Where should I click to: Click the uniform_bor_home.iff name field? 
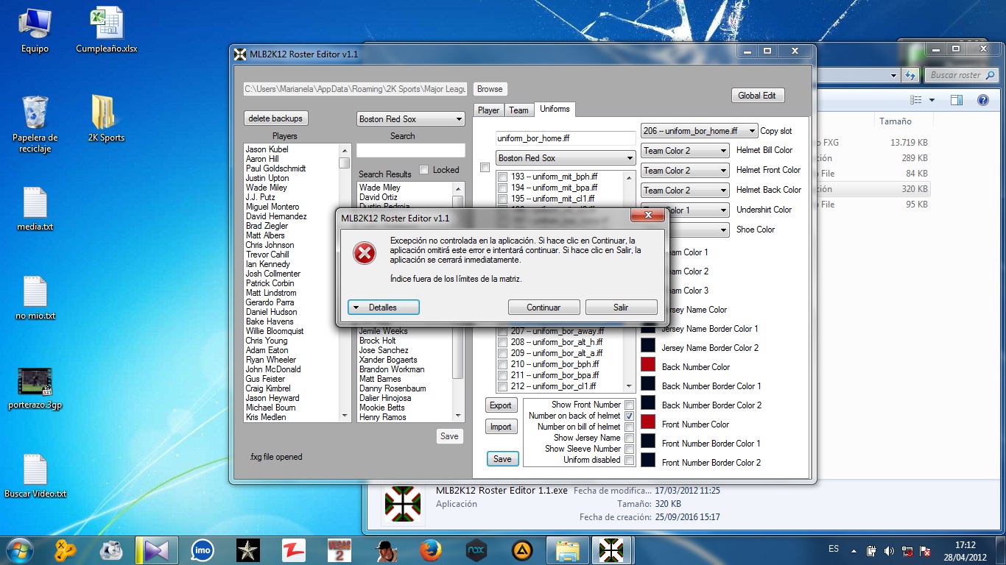pyautogui.click(x=566, y=138)
